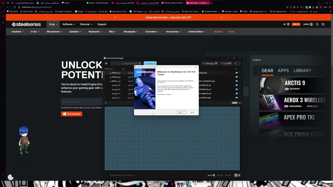Viewport: 333px width, 187px height.
Task: Open the Discover menu
Action: [x=86, y=24]
